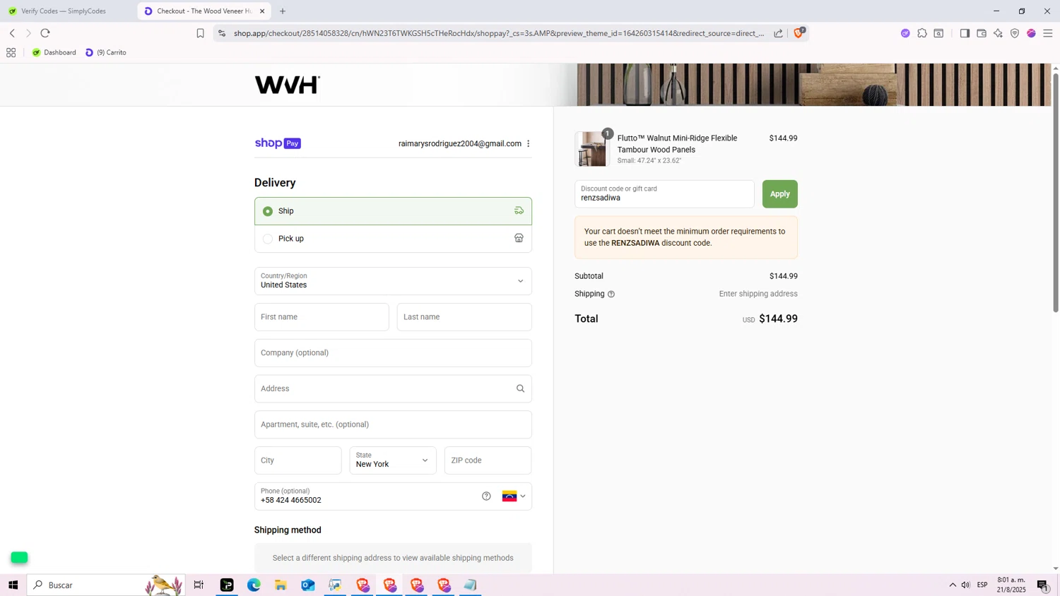Viewport: 1060px width, 596px height.
Task: Open the State dropdown showing New York
Action: (x=393, y=460)
